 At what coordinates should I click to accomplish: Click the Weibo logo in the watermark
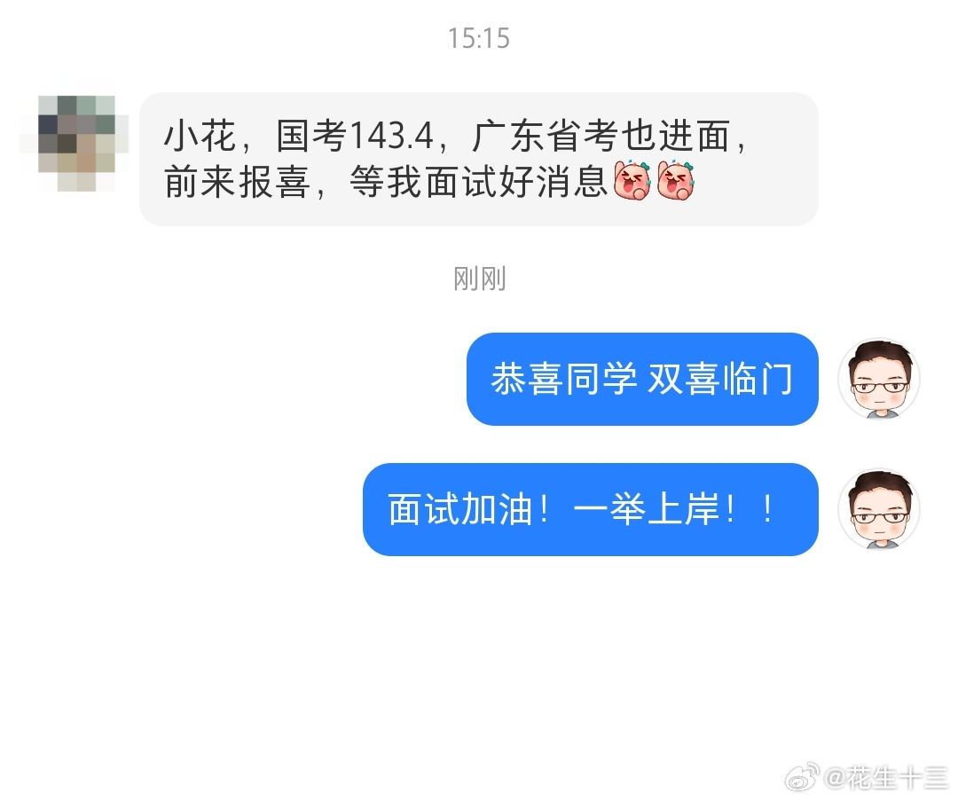[802, 777]
